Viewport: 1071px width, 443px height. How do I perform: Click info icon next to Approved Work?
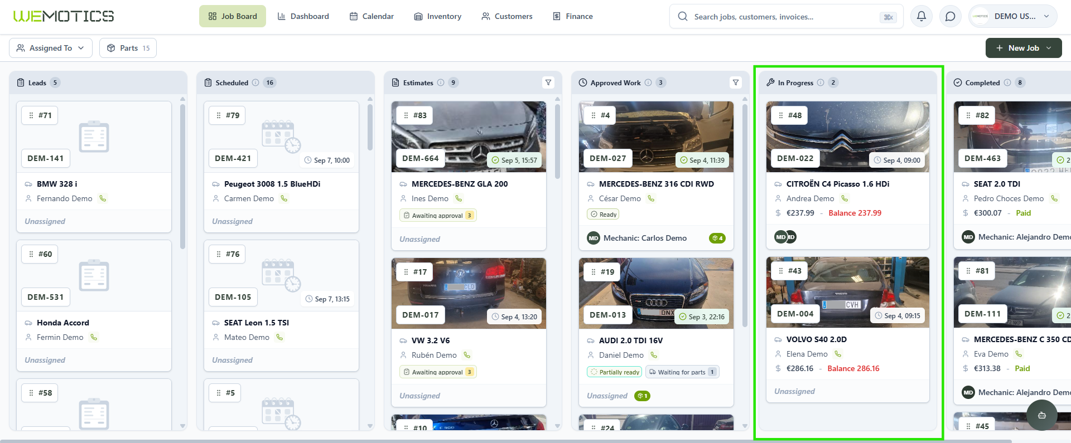(x=648, y=82)
